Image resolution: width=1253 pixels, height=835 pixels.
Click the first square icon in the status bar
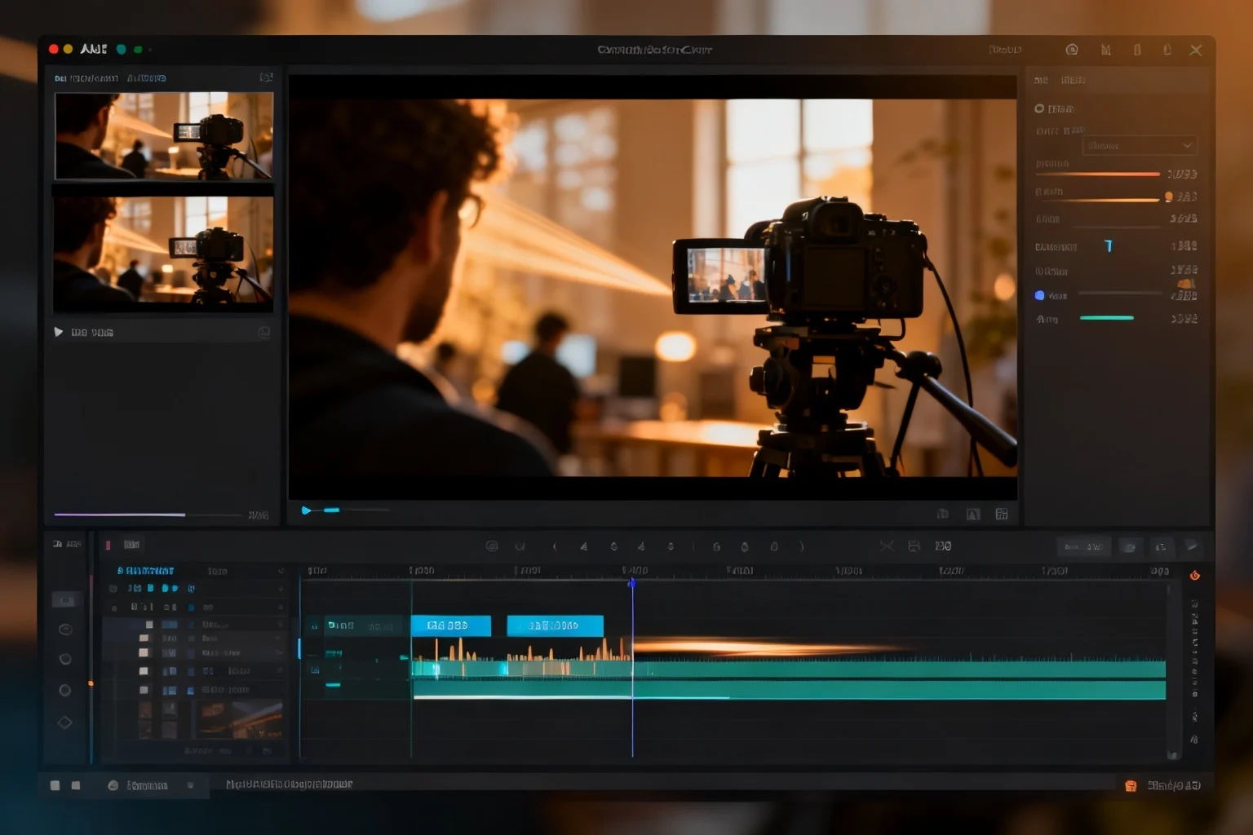click(x=55, y=785)
